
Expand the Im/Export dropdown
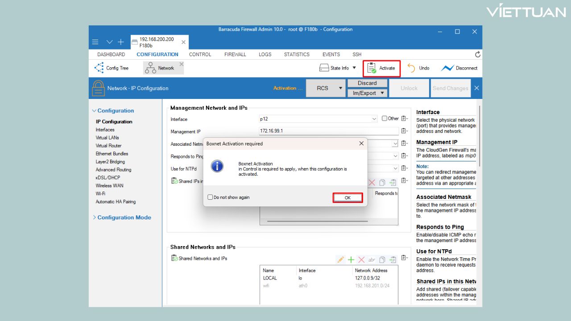[381, 93]
